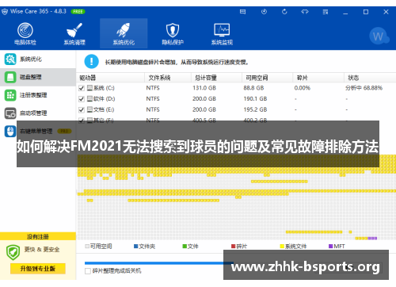The image size is (396, 287).
Task: Select the 88.8 GB free space cell
Action: coord(253,88)
